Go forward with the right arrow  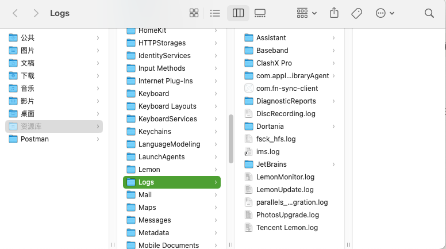tap(36, 13)
